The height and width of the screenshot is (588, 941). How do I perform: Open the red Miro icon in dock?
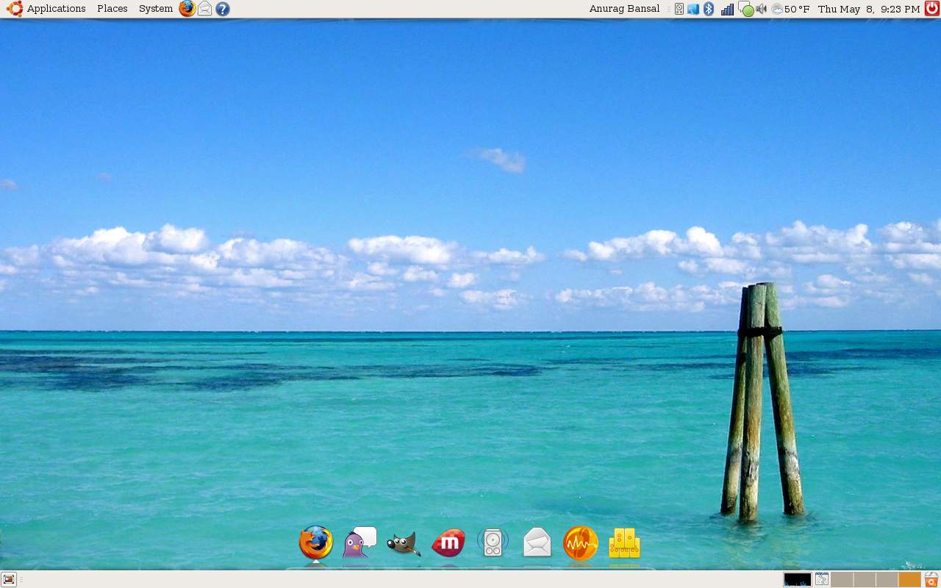pyautogui.click(x=448, y=543)
